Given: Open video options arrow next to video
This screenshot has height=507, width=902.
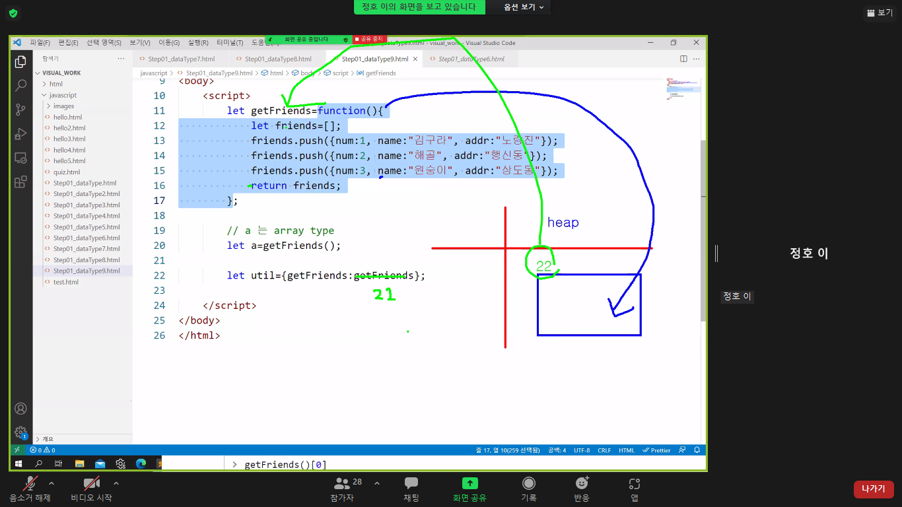Looking at the screenshot, I should point(116,483).
